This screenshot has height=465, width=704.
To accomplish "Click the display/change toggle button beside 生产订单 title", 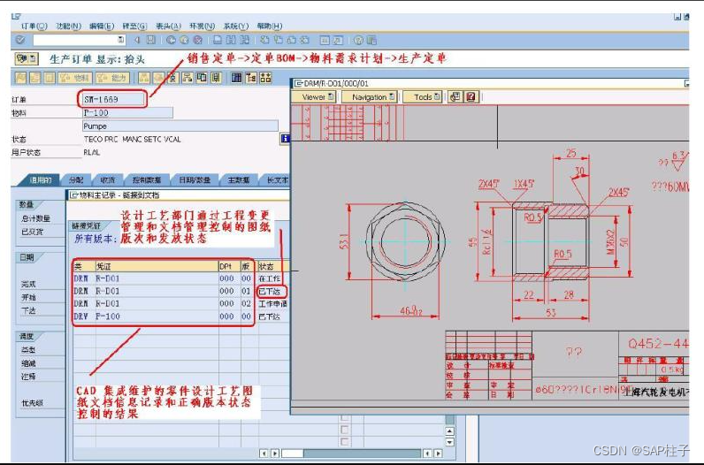I will (27, 59).
